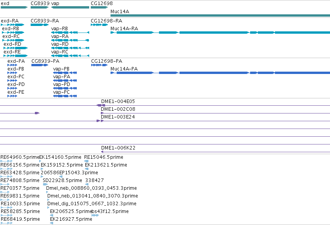The width and height of the screenshot is (330, 225).
Task: Click the EK159152.5prime EST label
Action: pyautogui.click(x=62, y=165)
